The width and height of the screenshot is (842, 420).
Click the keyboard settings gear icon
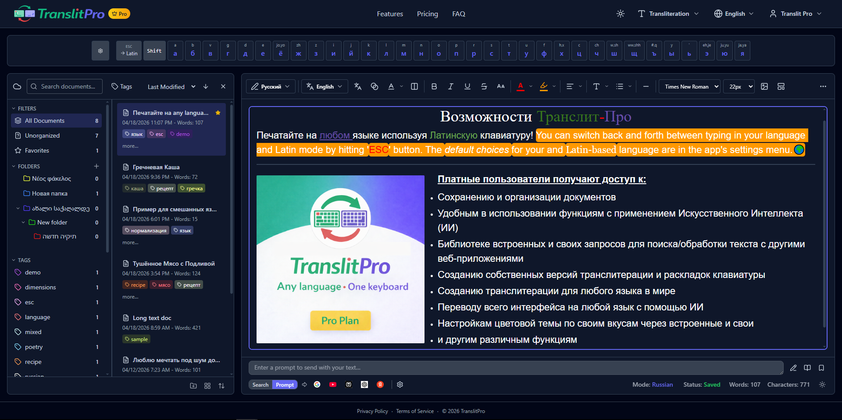(x=100, y=51)
